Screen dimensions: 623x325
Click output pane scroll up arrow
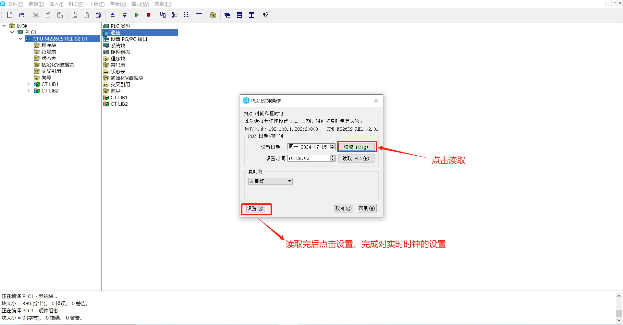click(x=619, y=296)
